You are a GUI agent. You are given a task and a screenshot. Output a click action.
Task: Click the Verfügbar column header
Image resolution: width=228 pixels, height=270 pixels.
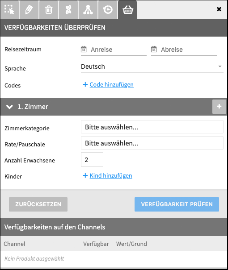[96, 244]
